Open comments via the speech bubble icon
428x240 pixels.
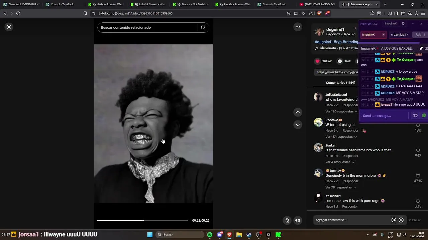click(340, 61)
